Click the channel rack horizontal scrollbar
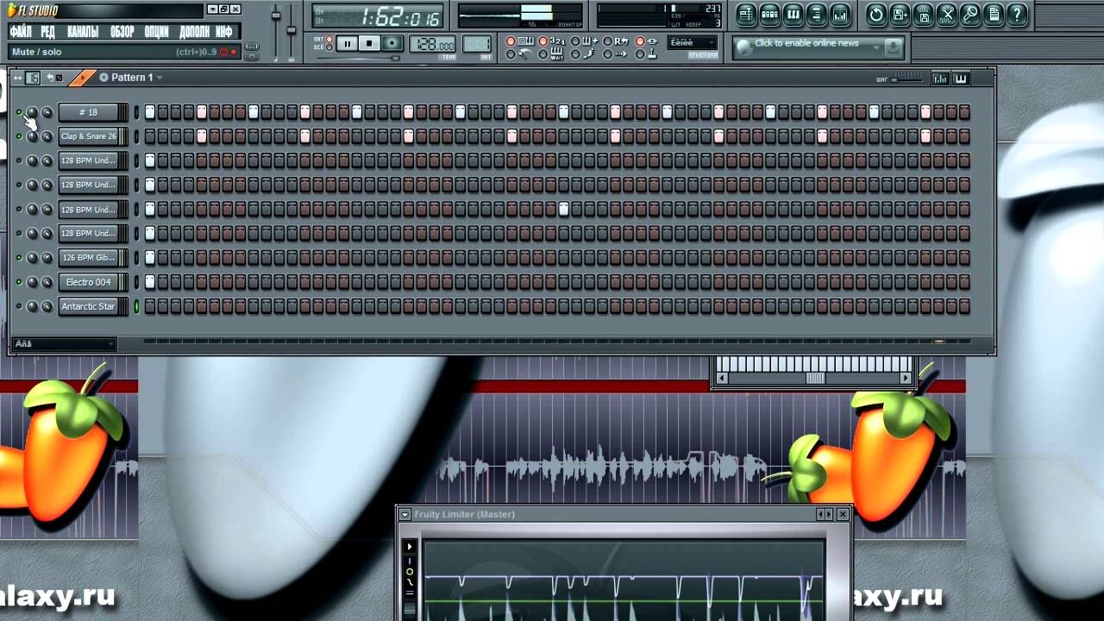The width and height of the screenshot is (1104, 621). pos(556,342)
